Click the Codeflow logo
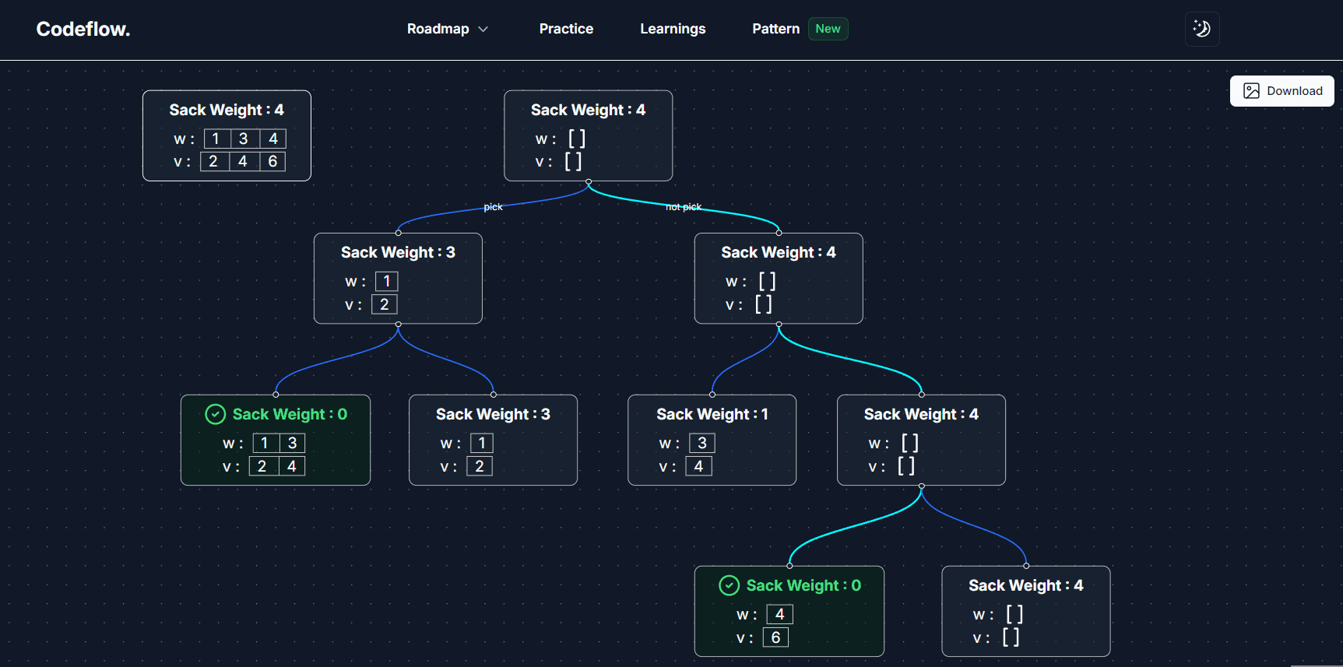This screenshot has width=1343, height=667. click(83, 29)
